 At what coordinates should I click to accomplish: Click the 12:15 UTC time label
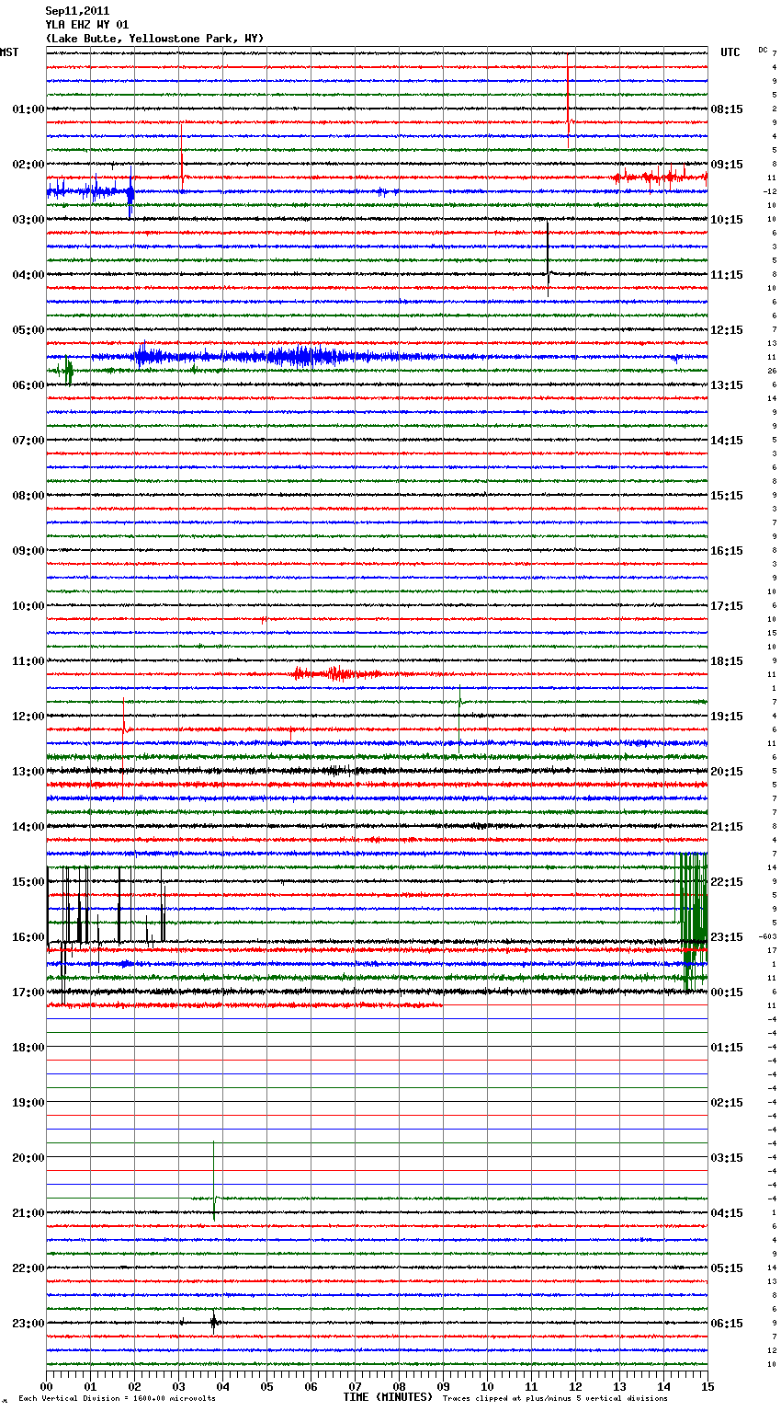coord(727,330)
